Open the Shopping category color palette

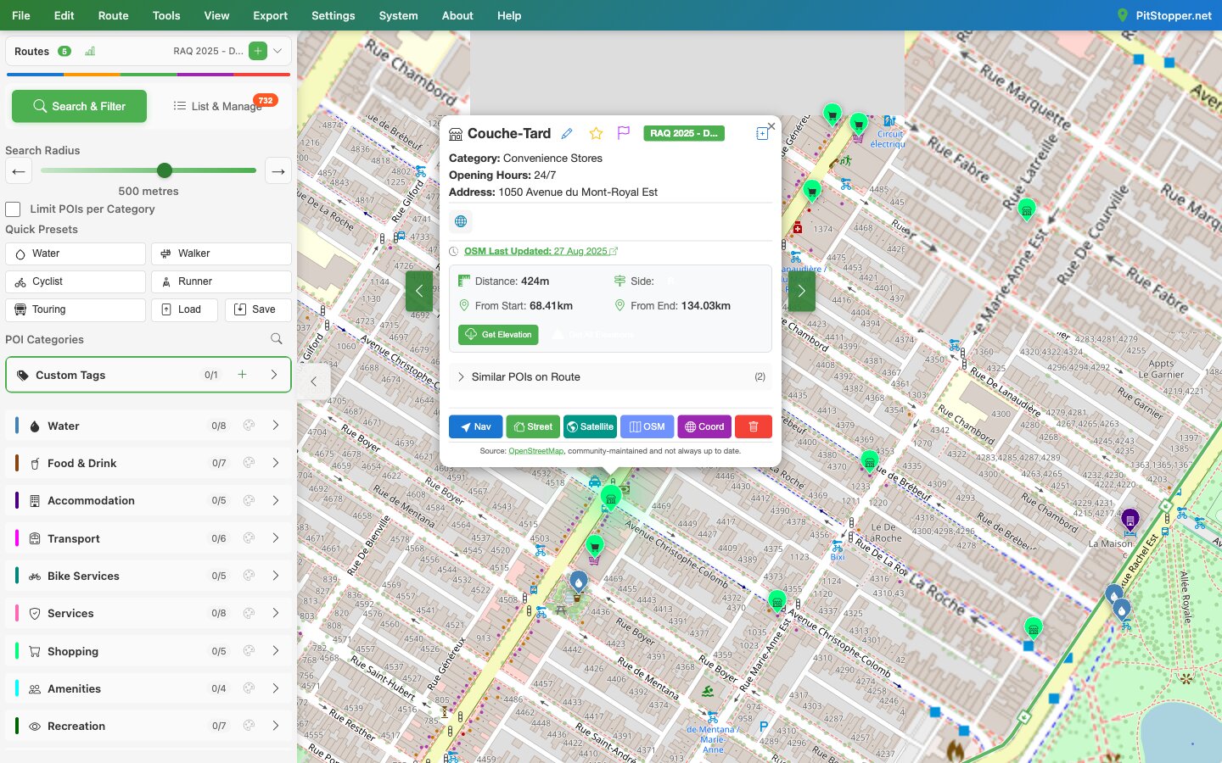click(249, 651)
